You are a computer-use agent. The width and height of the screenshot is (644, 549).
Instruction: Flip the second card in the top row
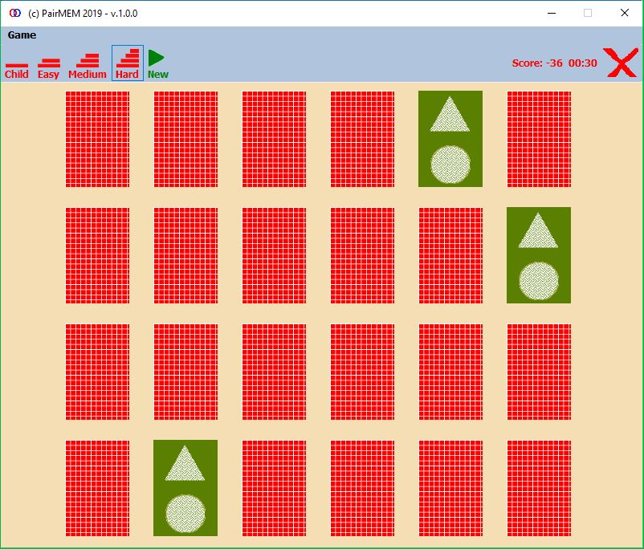tap(185, 139)
